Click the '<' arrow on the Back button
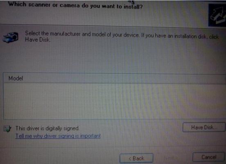 [x=129, y=159]
